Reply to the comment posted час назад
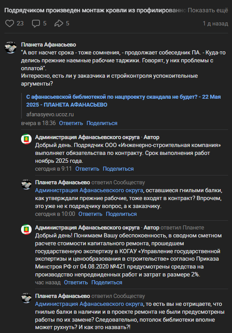The height and width of the screenshot is (333, 232). (76, 283)
